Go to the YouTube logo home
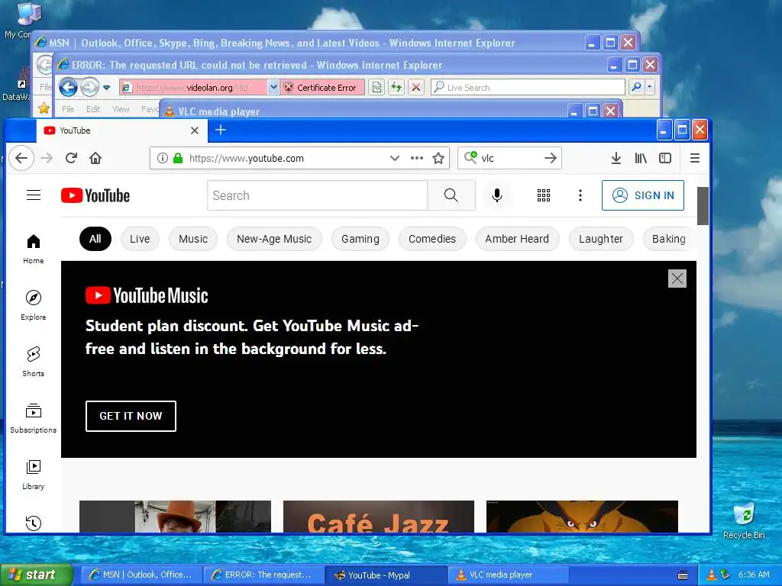This screenshot has height=586, width=782. point(95,195)
